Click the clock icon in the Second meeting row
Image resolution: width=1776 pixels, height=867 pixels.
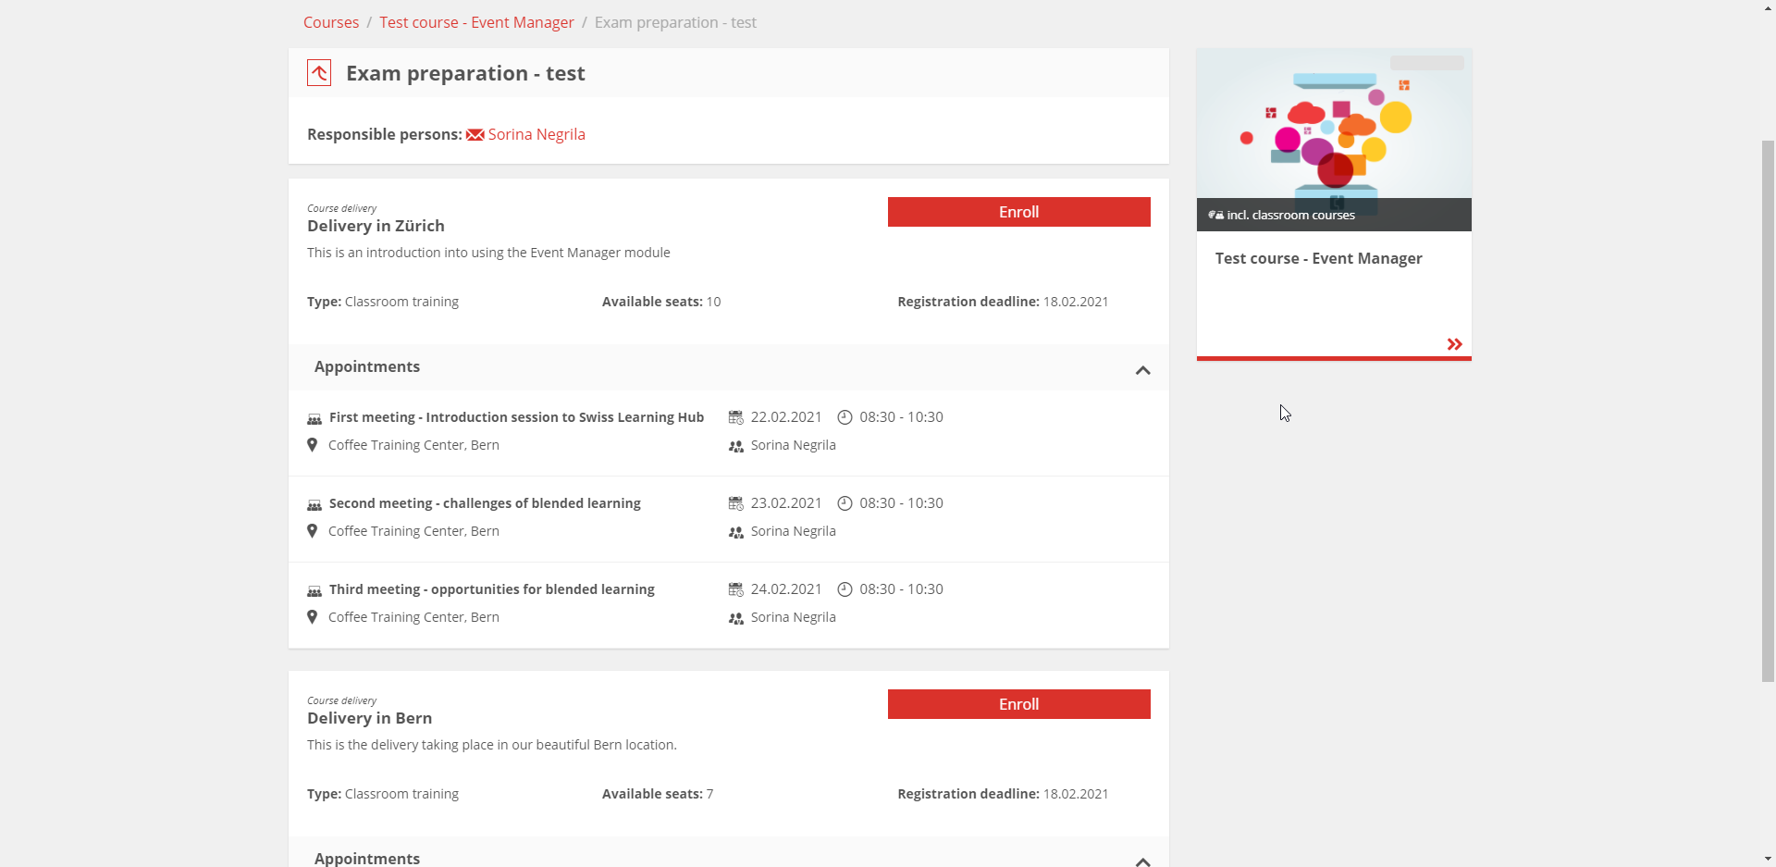tap(845, 503)
